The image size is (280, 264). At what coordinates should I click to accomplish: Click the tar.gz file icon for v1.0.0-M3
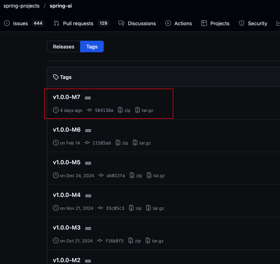tap(148, 241)
